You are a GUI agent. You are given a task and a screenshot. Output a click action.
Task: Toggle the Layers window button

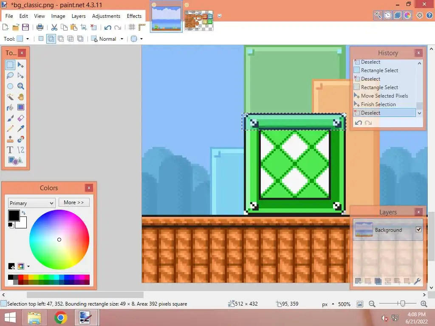(397, 16)
